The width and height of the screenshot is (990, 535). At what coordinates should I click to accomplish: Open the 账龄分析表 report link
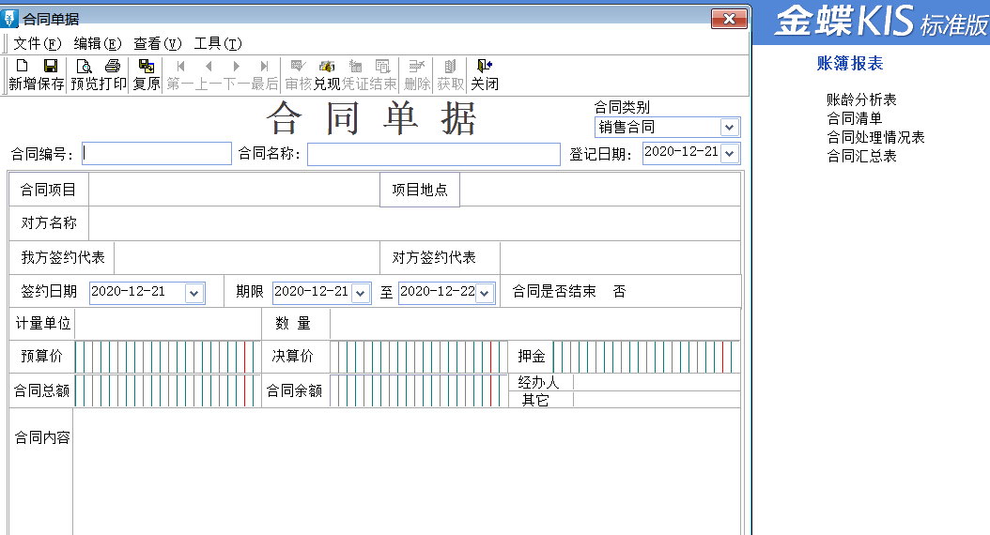click(x=861, y=99)
